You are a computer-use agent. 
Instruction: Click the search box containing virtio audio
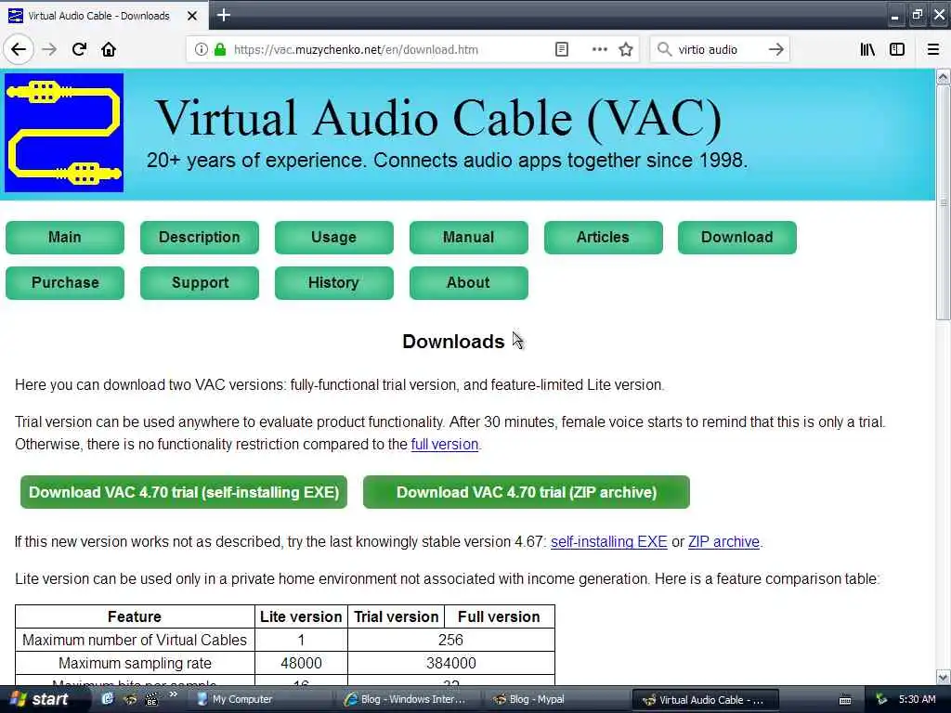[x=719, y=50]
